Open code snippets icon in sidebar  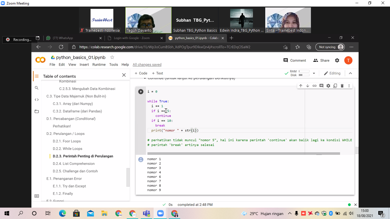[37, 100]
